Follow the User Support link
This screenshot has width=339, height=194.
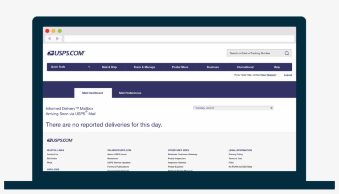[269, 75]
